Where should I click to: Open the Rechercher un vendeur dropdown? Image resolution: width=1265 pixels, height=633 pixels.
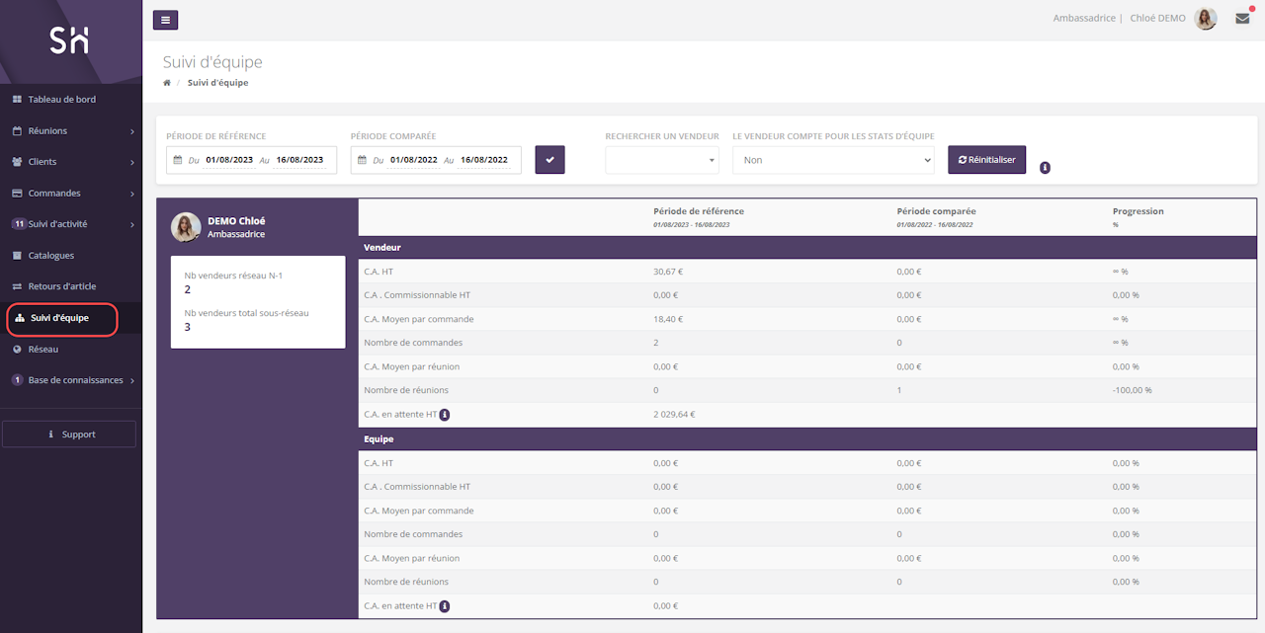[x=662, y=160]
